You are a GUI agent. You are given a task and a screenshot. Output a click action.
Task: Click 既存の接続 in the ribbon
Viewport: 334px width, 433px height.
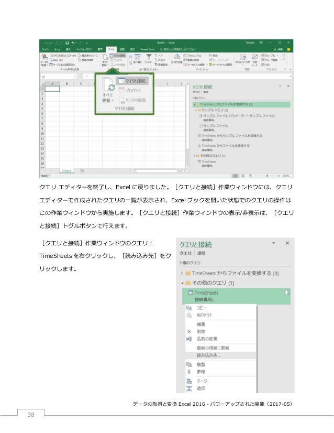point(86,60)
